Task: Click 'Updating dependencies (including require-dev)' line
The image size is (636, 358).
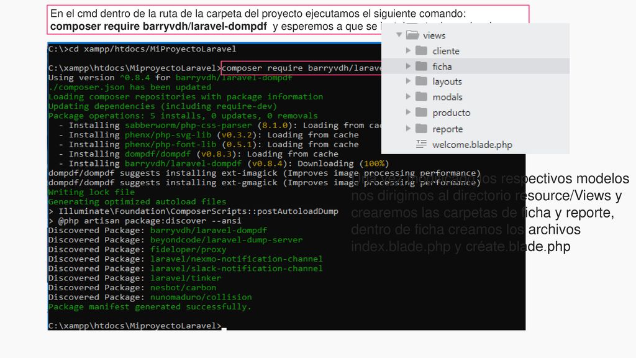Action: (163, 106)
